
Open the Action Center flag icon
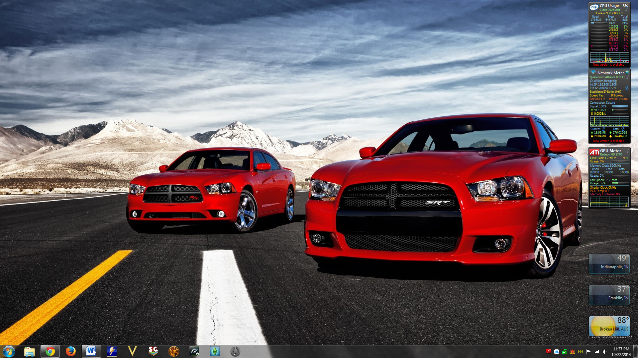(x=588, y=352)
